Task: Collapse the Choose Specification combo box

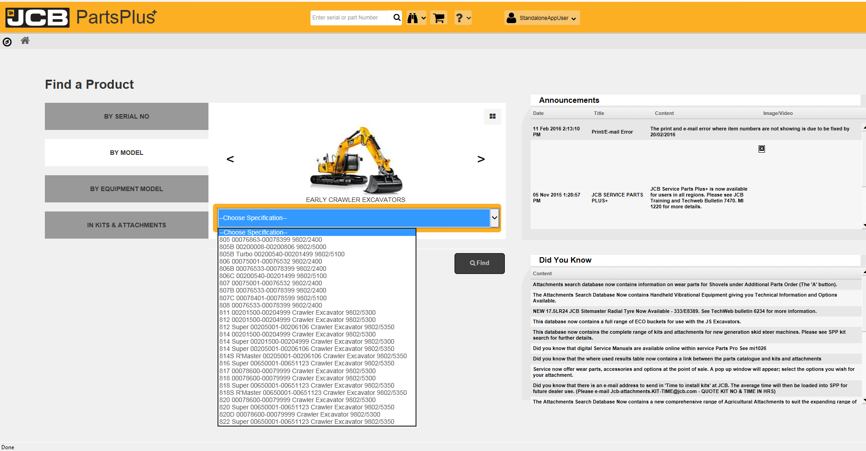Action: pos(494,218)
